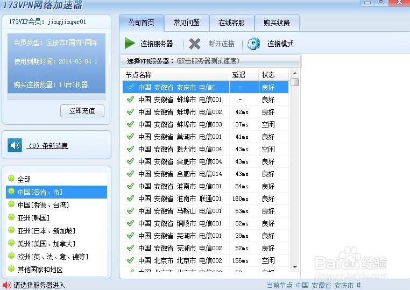This screenshot has width=410, height=290.
Task: Click checkmark icon of 淮南市 联通001 row
Action: click(x=130, y=199)
